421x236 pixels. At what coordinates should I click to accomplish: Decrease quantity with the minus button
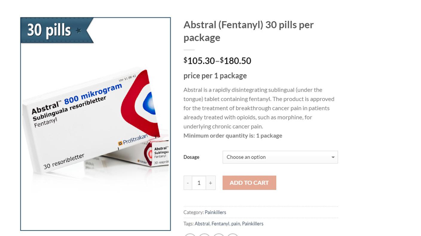[x=188, y=183]
